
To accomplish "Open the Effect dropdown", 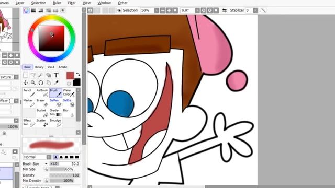I will 16,101.
